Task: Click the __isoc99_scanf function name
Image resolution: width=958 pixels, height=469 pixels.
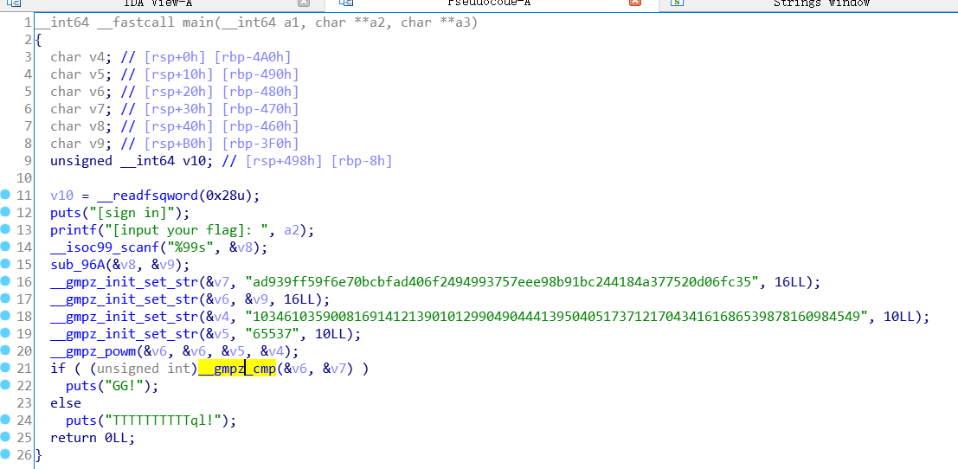Action: tap(104, 247)
